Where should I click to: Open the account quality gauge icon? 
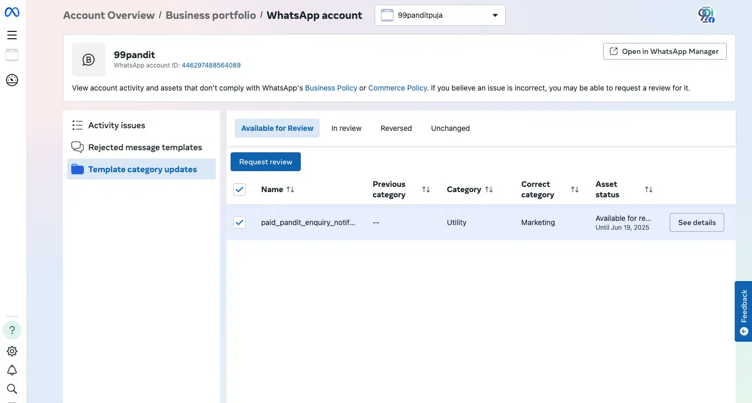tap(12, 80)
